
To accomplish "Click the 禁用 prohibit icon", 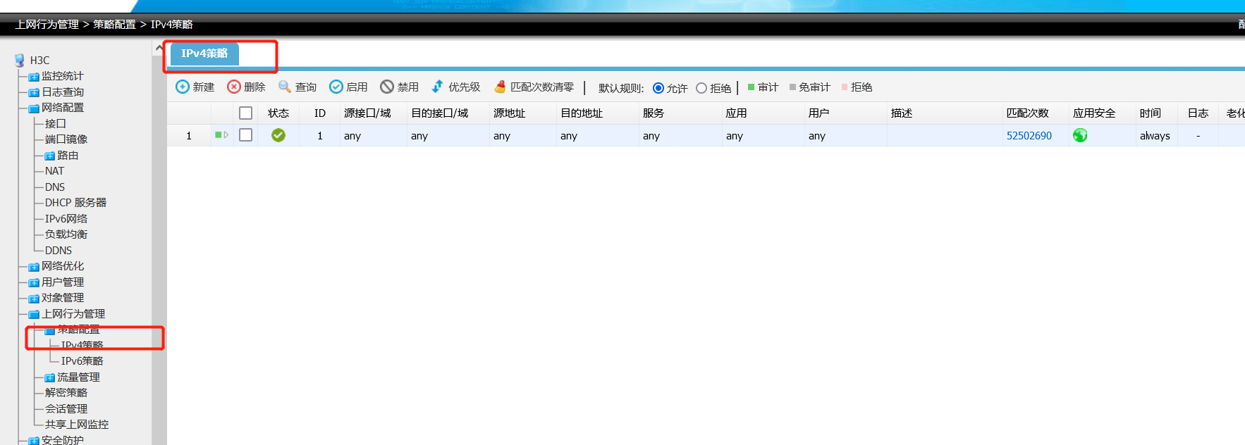I will (387, 87).
